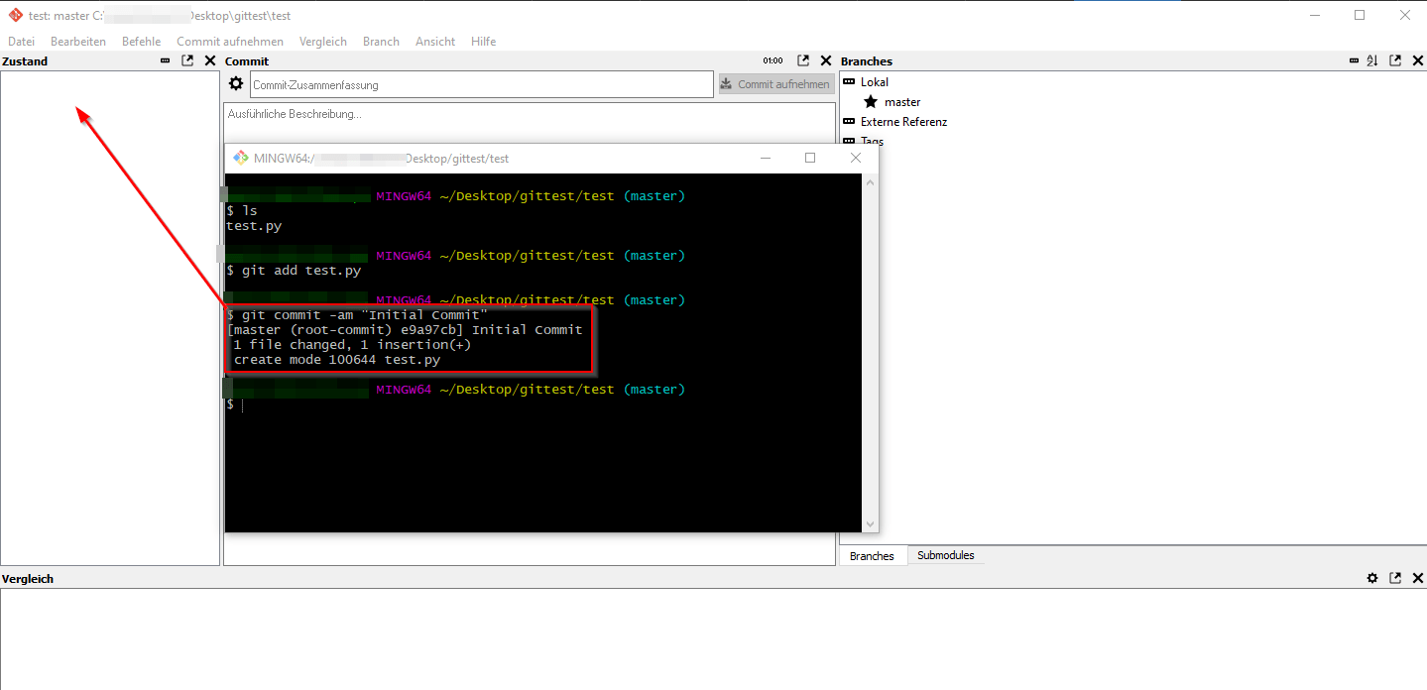The height and width of the screenshot is (690, 1427).
Task: Detach the Zustand panel with its pop-out icon
Action: pos(187,61)
